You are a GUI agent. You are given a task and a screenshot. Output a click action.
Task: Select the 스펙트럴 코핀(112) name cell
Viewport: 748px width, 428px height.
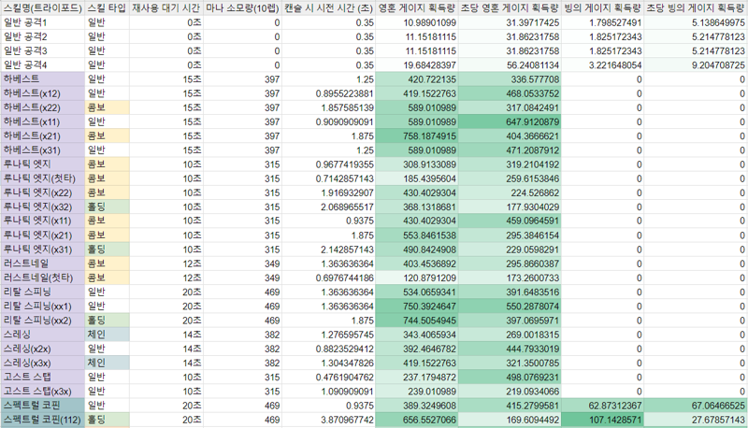[x=42, y=421]
